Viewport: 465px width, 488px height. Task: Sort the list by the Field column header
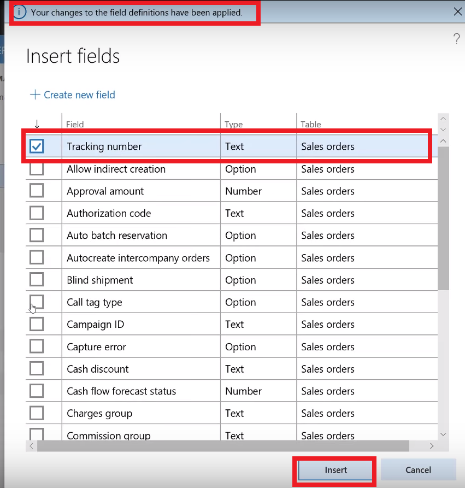point(74,124)
